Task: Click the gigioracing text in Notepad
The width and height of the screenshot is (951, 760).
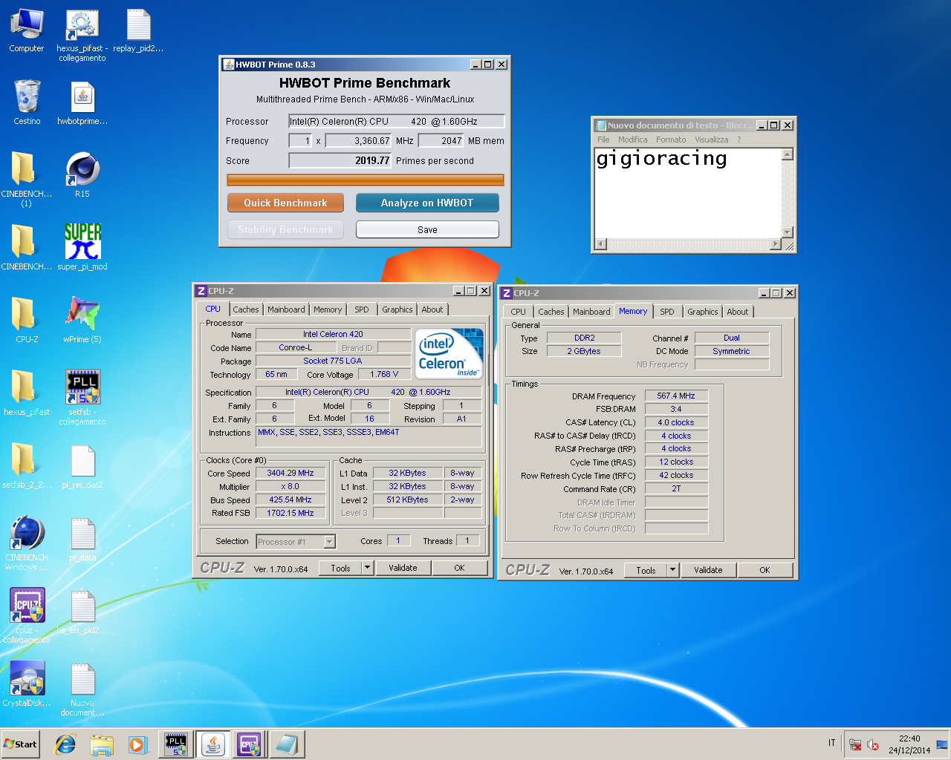Action: pos(661,158)
